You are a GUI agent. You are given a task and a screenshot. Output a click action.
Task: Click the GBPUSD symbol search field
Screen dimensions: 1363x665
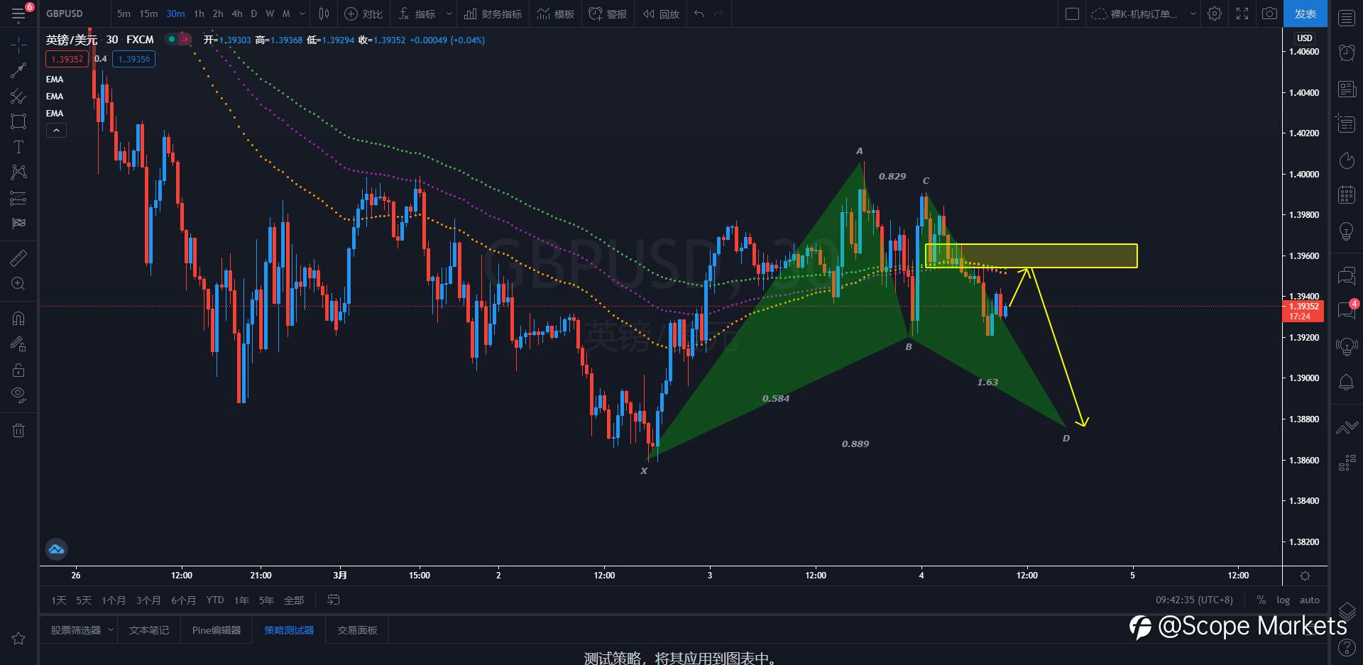[x=74, y=13]
